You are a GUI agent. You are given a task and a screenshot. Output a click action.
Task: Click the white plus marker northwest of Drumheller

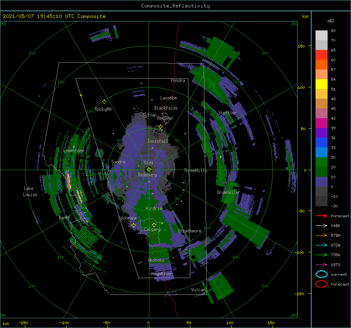click(x=220, y=157)
